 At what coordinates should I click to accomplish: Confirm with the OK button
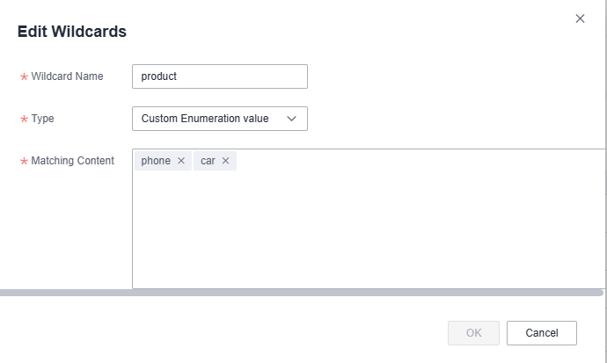473,333
